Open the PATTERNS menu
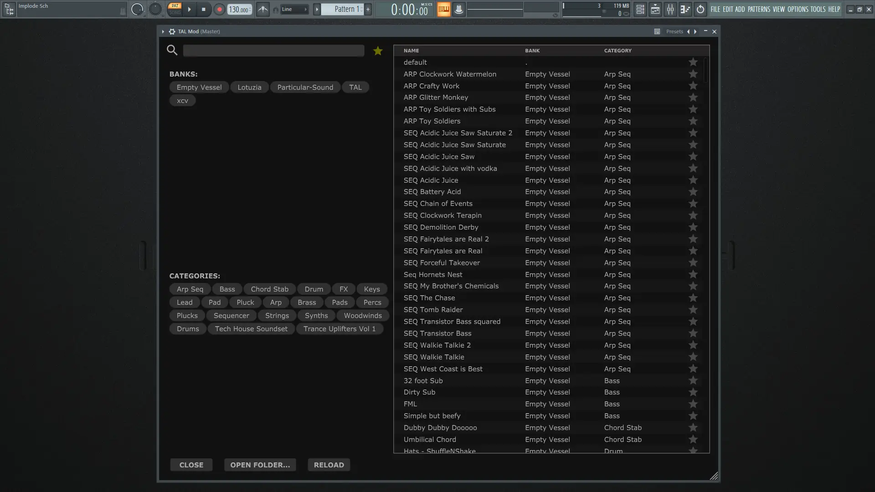875x492 pixels. coord(759,9)
